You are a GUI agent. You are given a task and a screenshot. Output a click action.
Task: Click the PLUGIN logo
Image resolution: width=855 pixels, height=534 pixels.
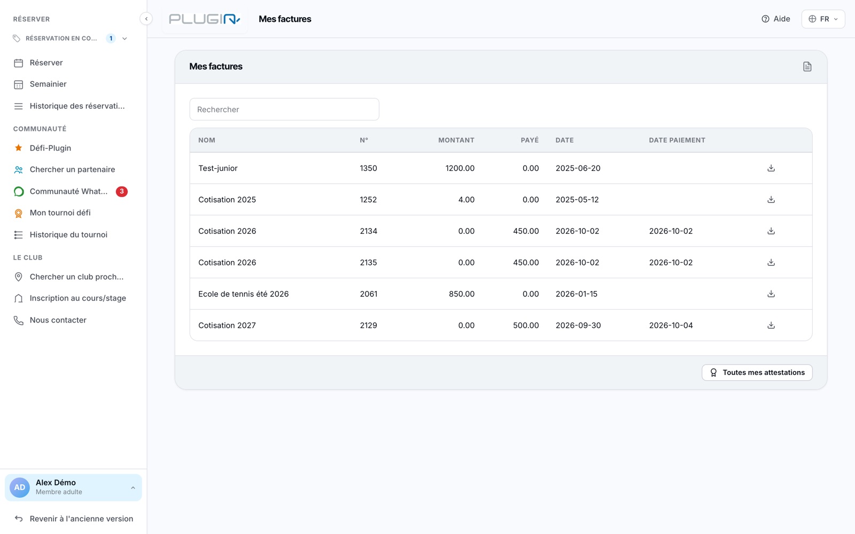click(x=205, y=19)
